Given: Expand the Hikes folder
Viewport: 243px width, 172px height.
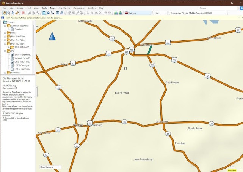Looking at the screenshot, I should pyautogui.click(x=5, y=33).
